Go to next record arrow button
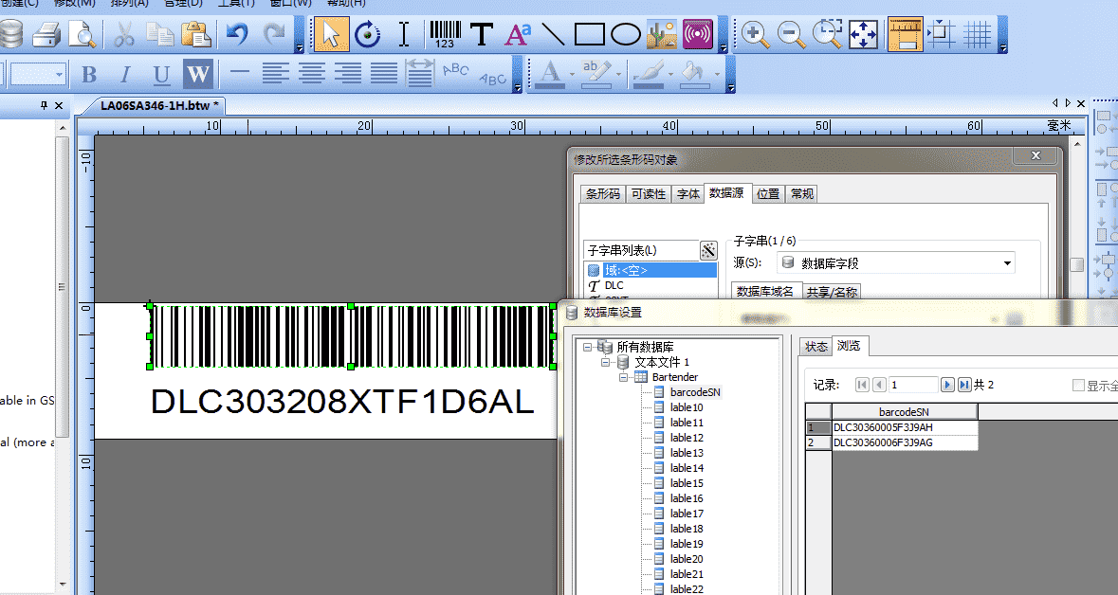1118x595 pixels. [x=947, y=385]
